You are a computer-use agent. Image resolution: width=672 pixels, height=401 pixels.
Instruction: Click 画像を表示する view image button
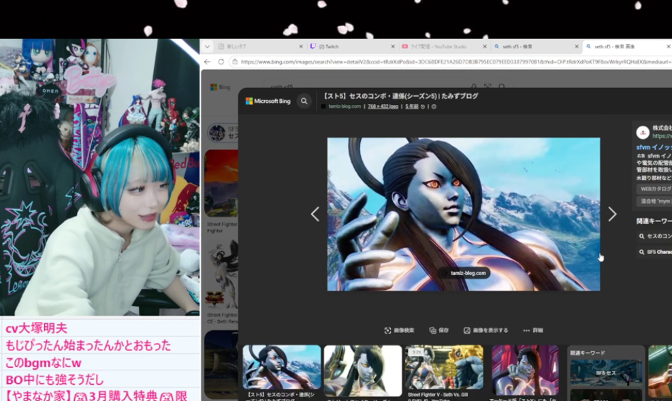pos(485,330)
